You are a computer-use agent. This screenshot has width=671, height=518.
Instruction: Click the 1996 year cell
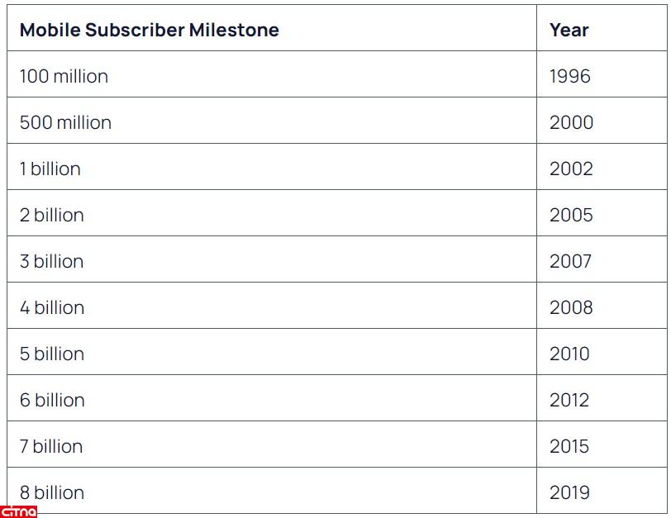[570, 77]
